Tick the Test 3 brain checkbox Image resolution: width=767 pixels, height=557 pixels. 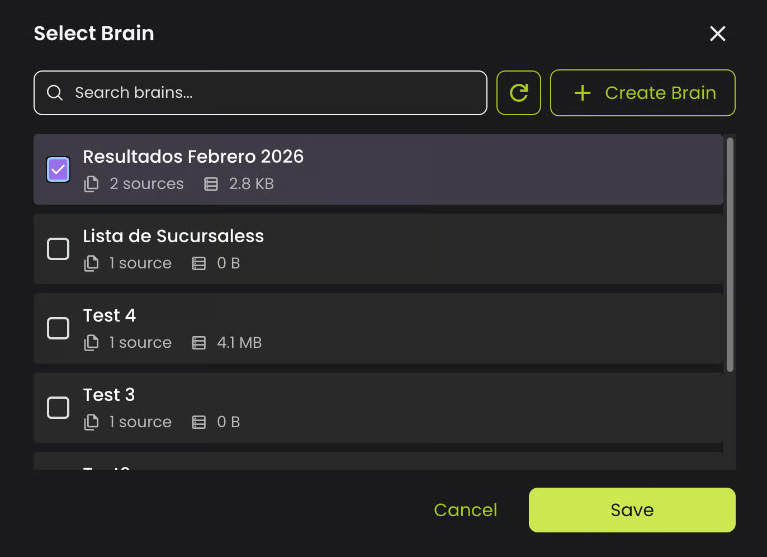[58, 408]
